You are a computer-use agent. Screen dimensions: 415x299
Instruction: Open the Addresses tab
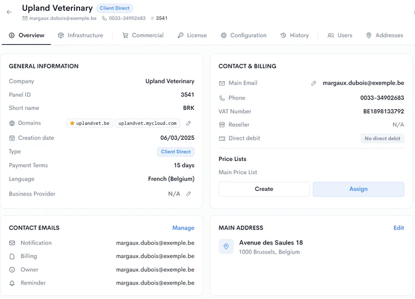point(384,36)
